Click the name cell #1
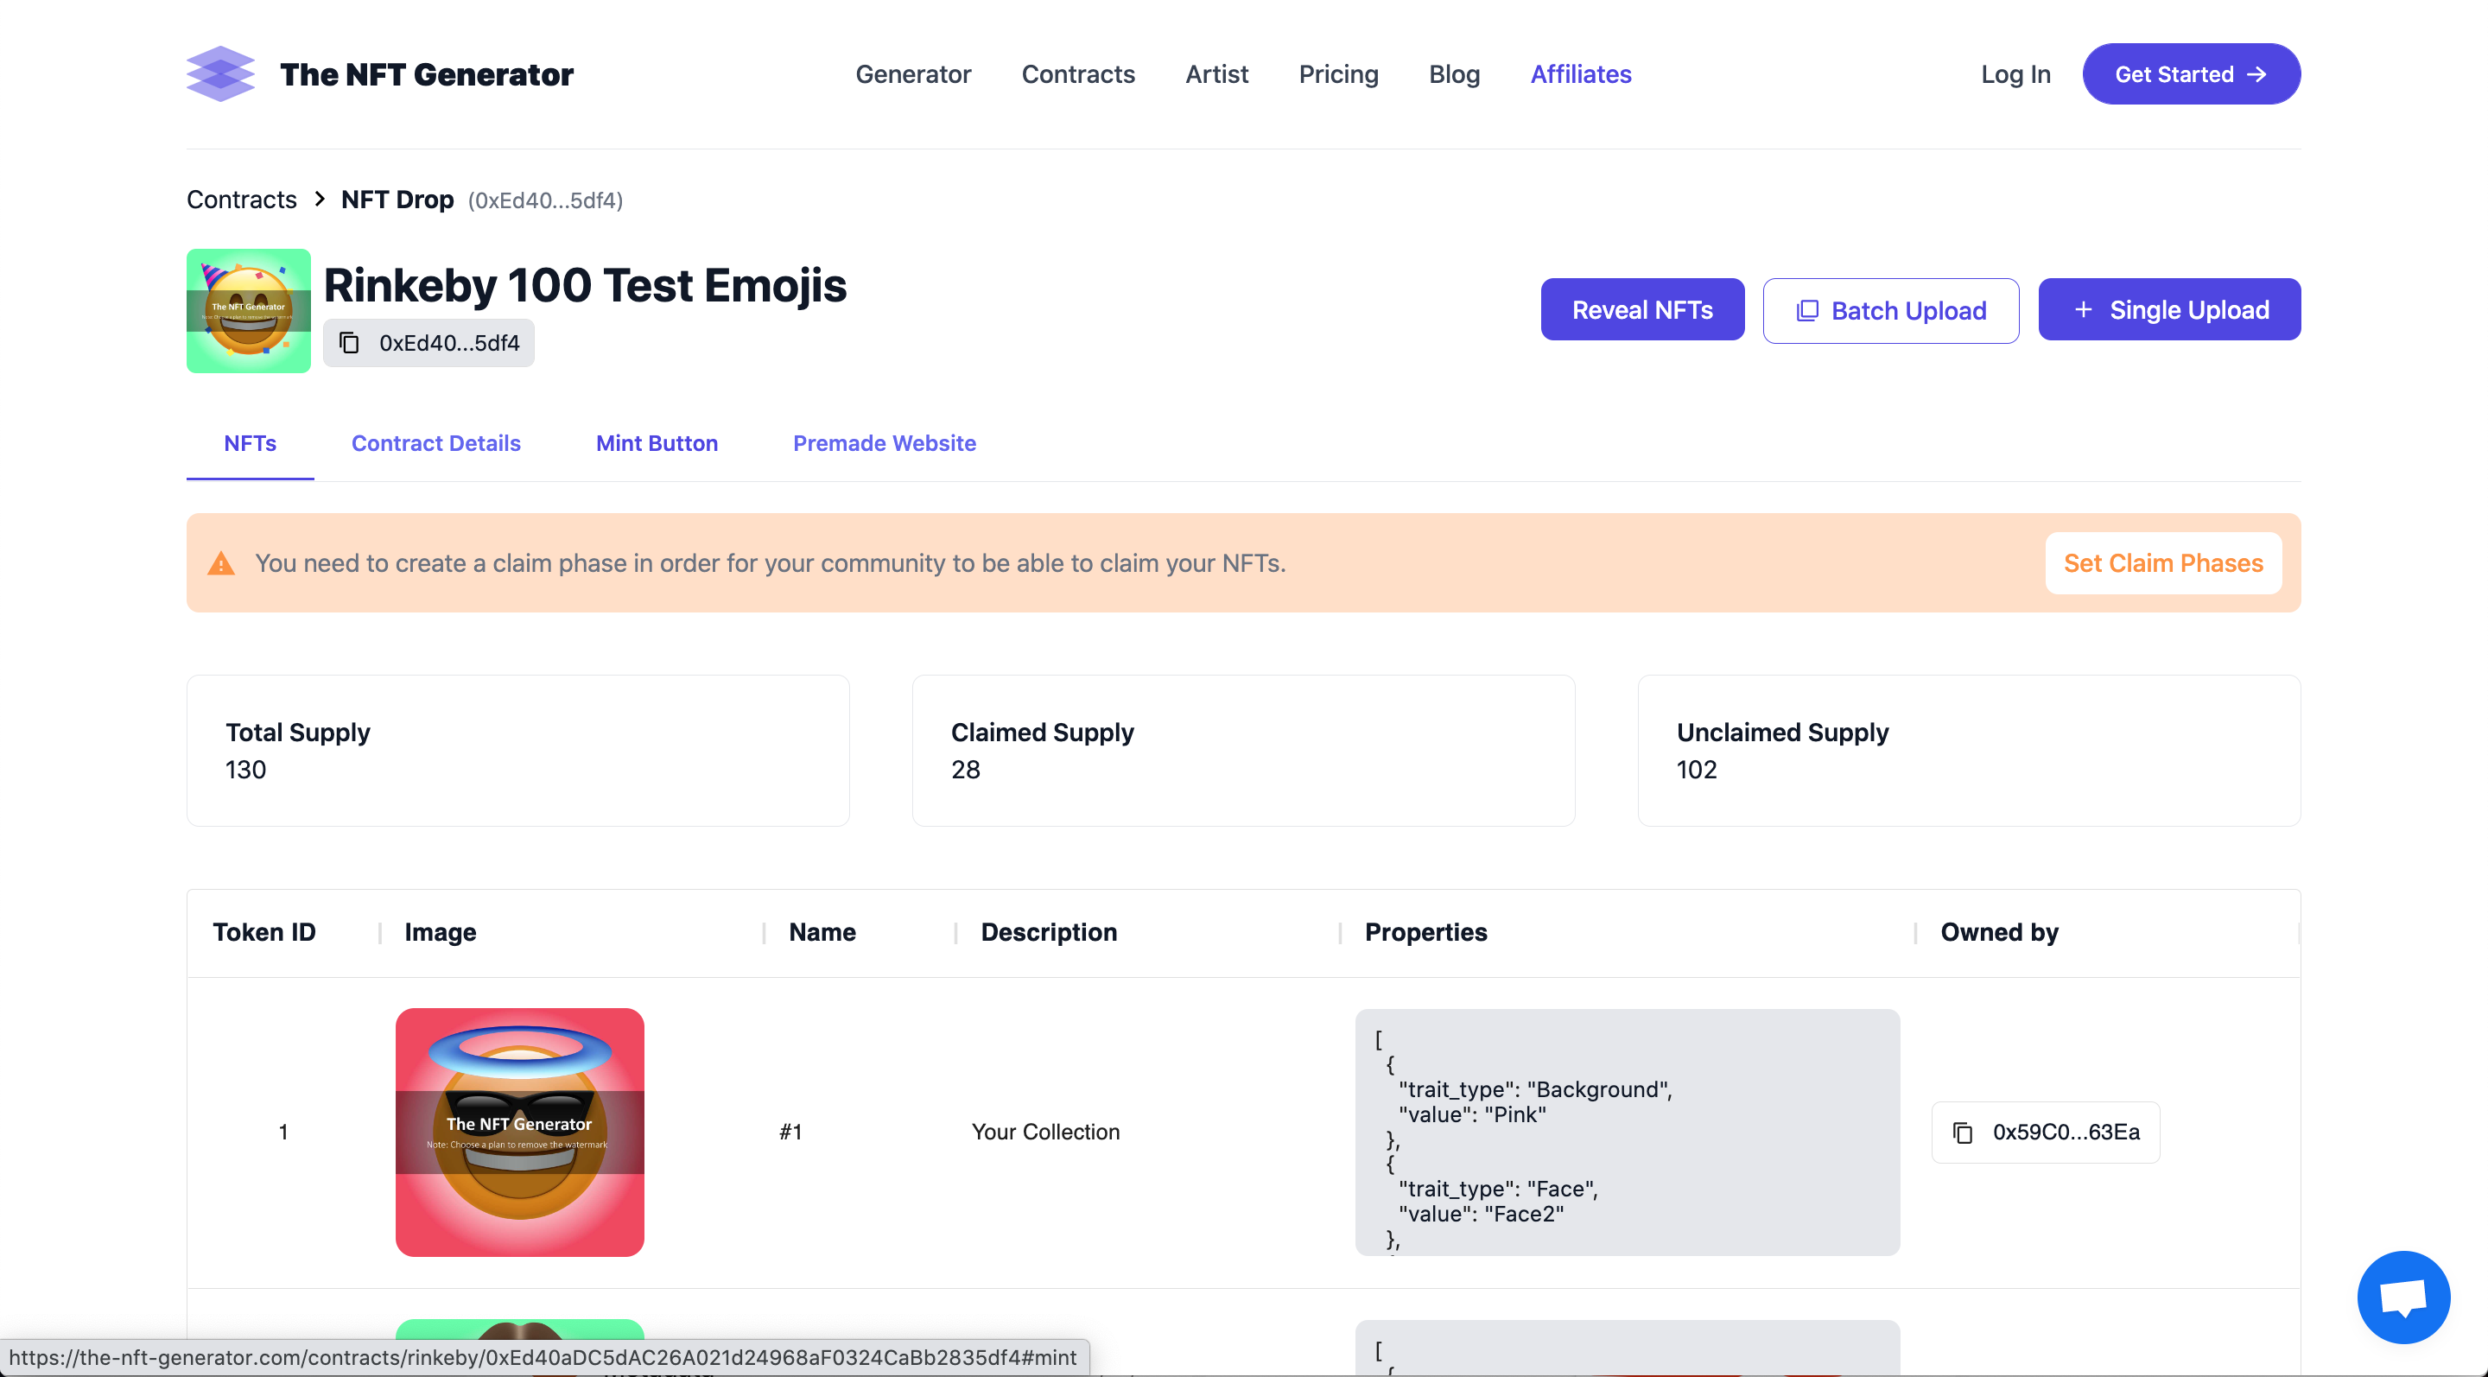 [790, 1132]
